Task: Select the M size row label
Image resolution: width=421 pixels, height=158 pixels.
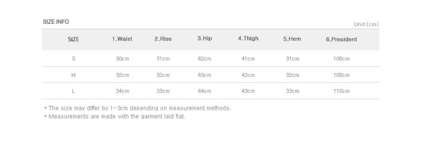Action: (73, 75)
